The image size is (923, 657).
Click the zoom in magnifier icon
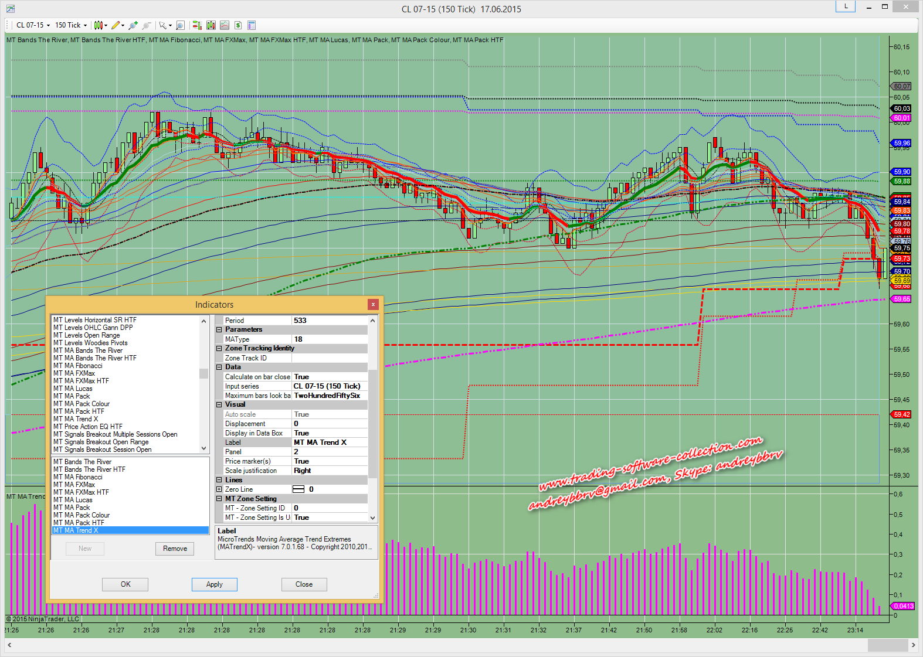[x=133, y=25]
